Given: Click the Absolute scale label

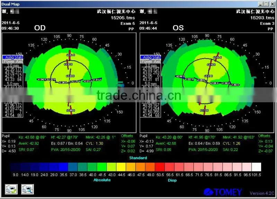Looking at the screenshot, I should pyautogui.click(x=102, y=180).
